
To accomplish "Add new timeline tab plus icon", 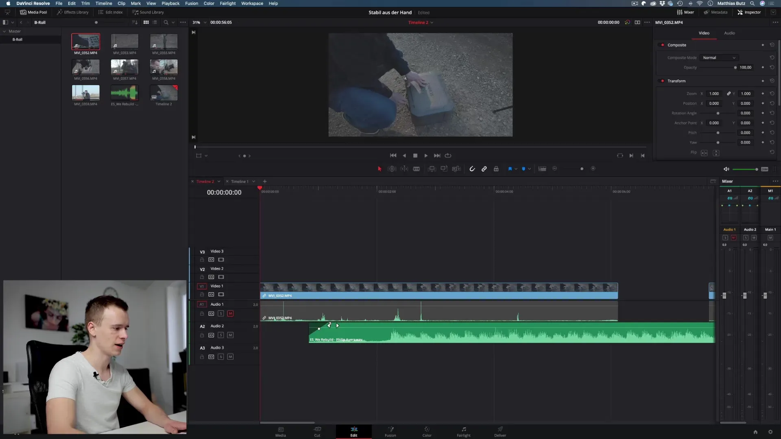I will [265, 182].
